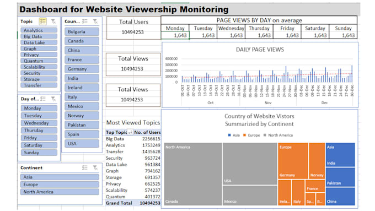375x211 pixels.
Task: Pick Ireland in the Country slicer
Action: 82,88
